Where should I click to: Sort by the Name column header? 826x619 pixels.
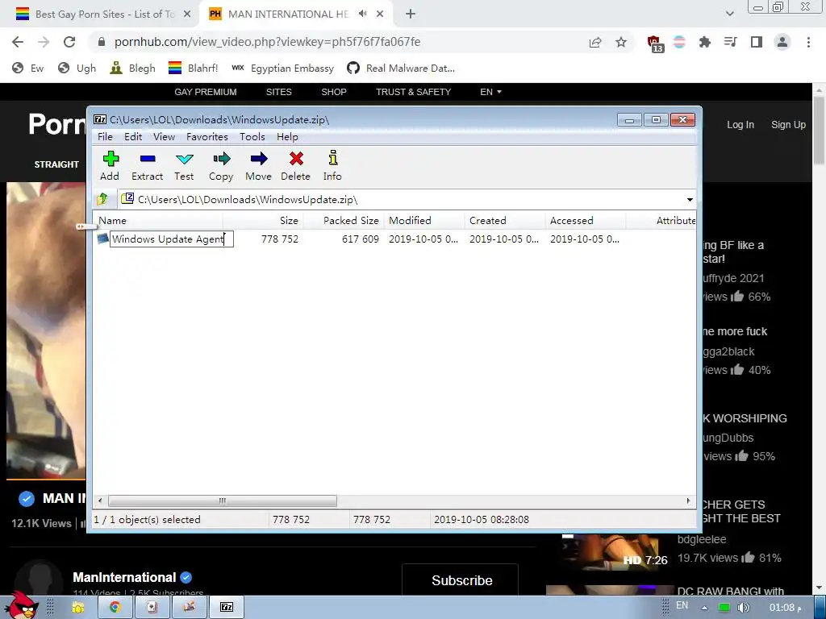(x=157, y=221)
